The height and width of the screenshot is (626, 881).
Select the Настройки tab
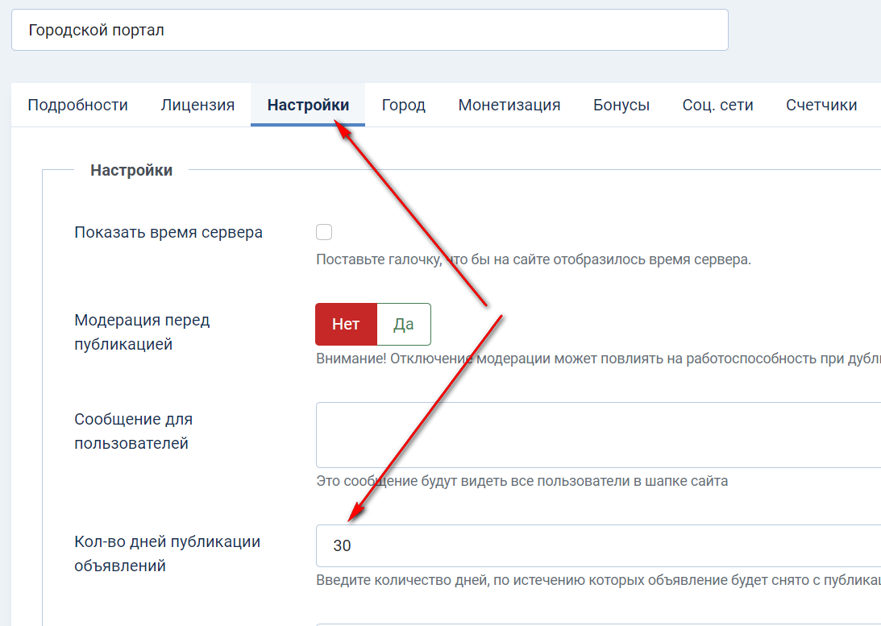click(x=308, y=105)
